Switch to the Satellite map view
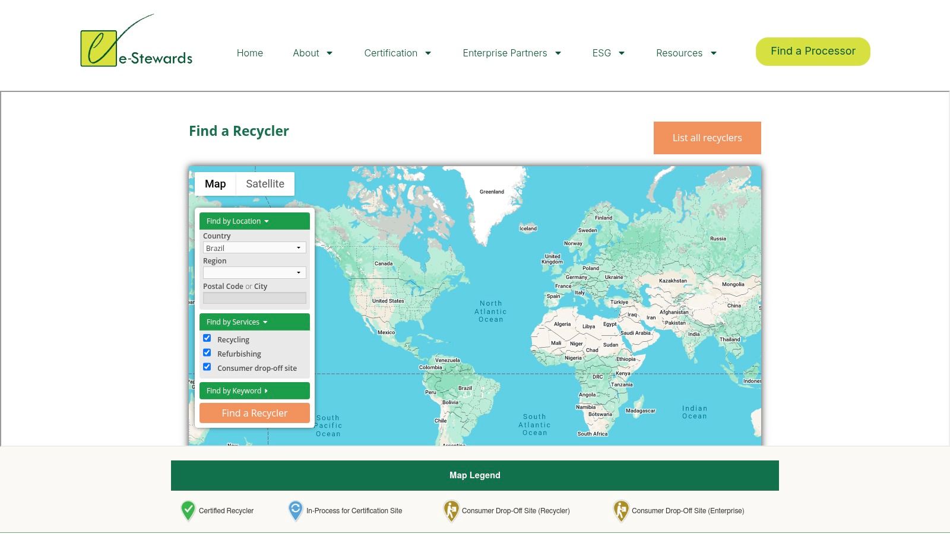Screen dimensions: 950x534 pyautogui.click(x=265, y=183)
